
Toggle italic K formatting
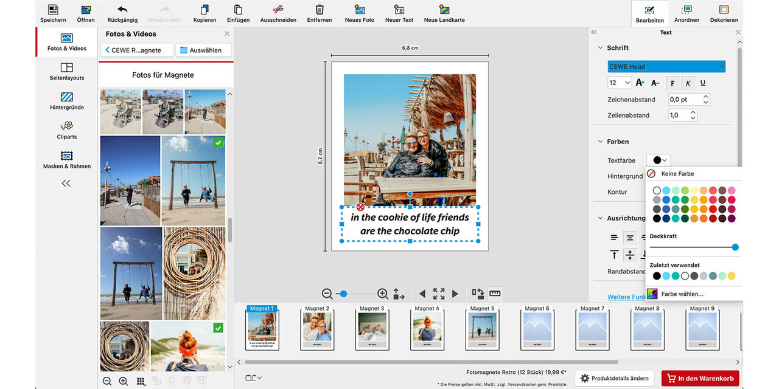click(x=688, y=83)
